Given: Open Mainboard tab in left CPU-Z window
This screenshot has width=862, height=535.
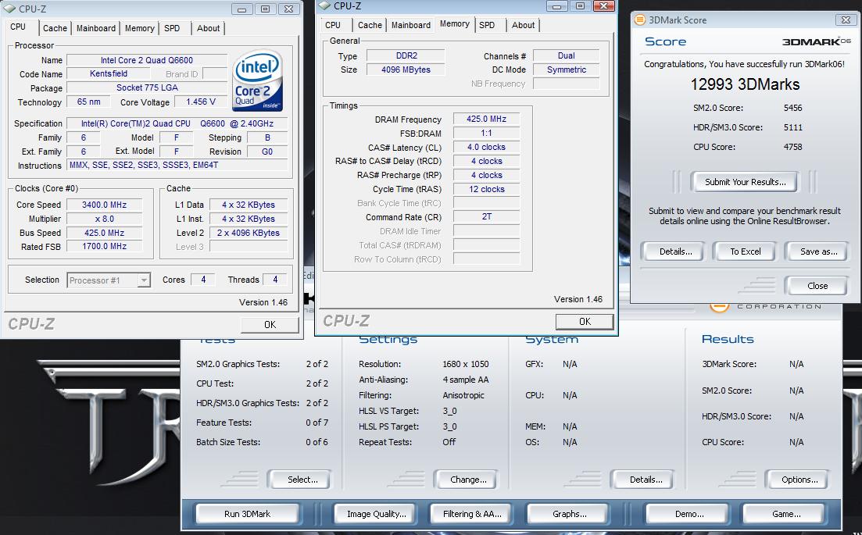Looking at the screenshot, I should pos(96,28).
